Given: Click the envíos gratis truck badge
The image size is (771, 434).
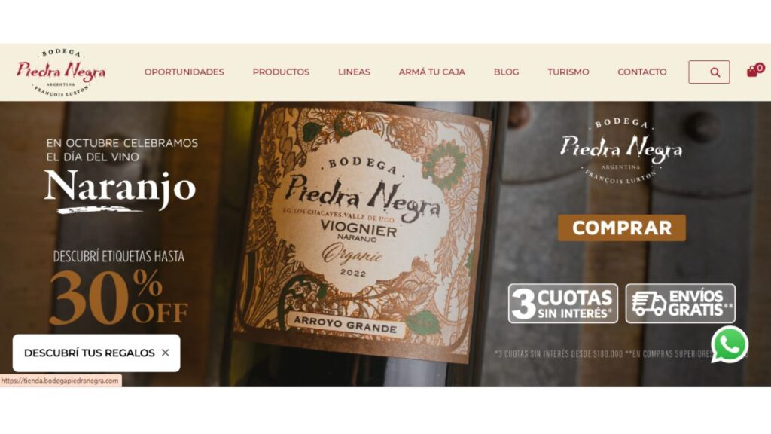Looking at the screenshot, I should [x=681, y=303].
